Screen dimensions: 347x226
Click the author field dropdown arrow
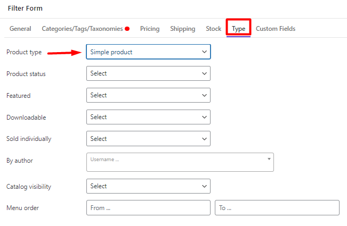coord(269,159)
